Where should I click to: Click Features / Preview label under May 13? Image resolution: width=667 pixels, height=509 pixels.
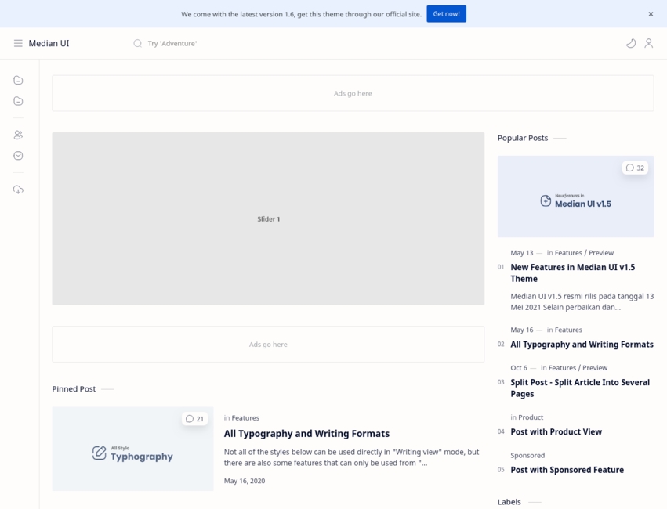[x=584, y=253]
